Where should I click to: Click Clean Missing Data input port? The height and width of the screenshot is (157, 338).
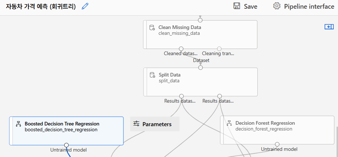click(x=200, y=20)
